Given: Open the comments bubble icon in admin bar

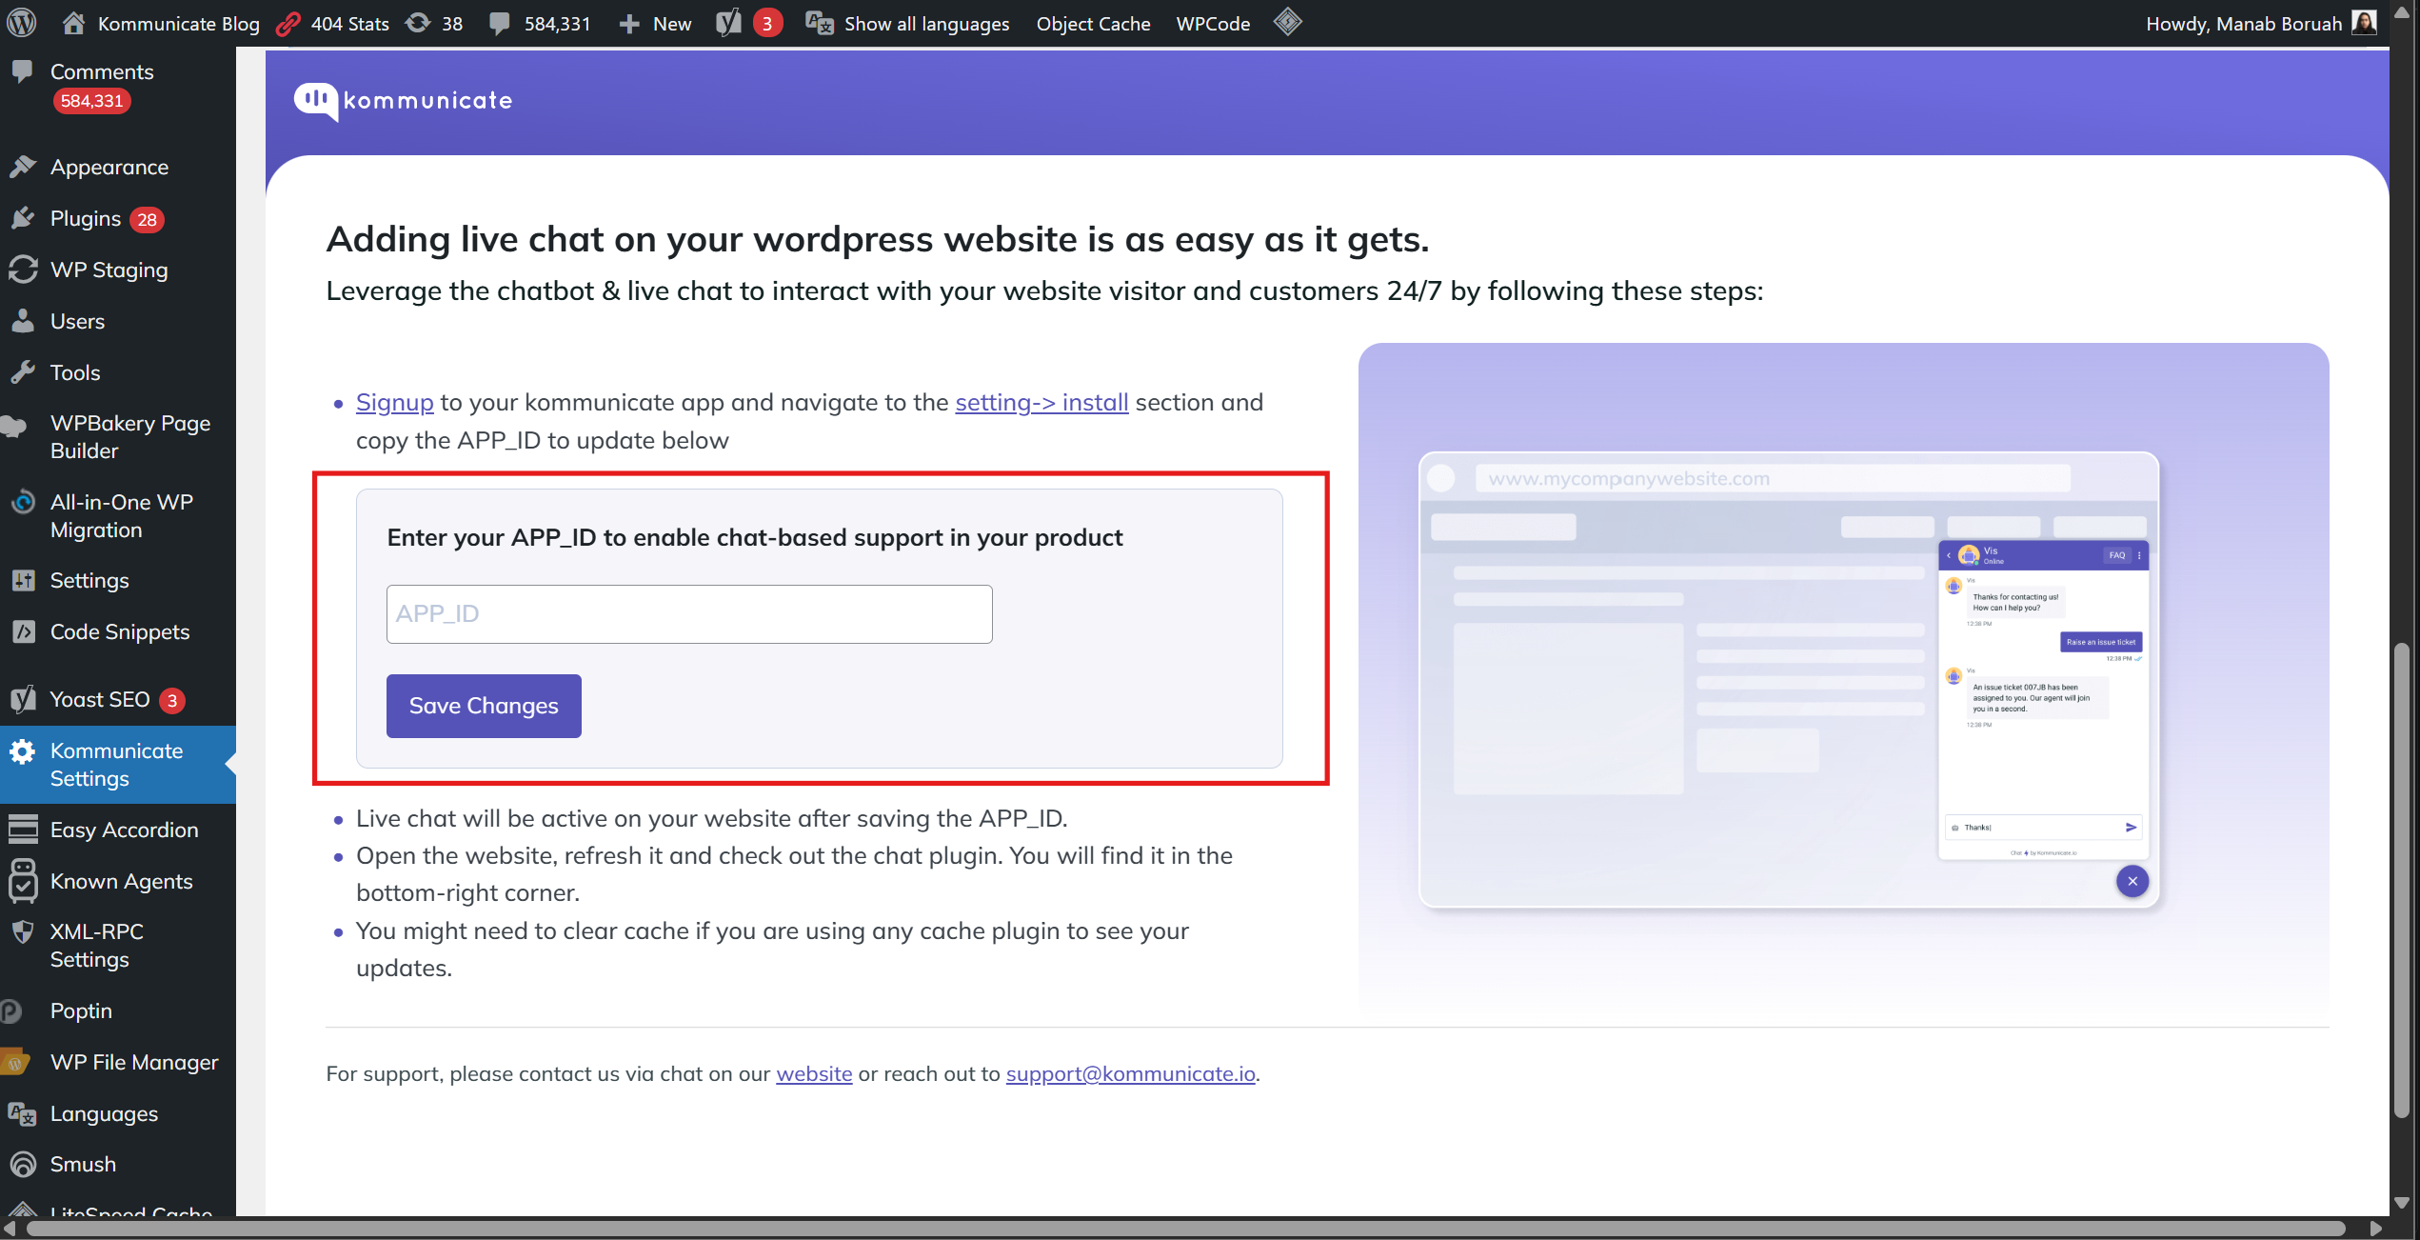Looking at the screenshot, I should click(499, 24).
